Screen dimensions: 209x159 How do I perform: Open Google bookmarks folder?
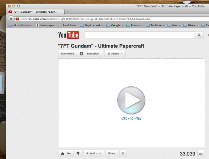click(x=115, y=25)
